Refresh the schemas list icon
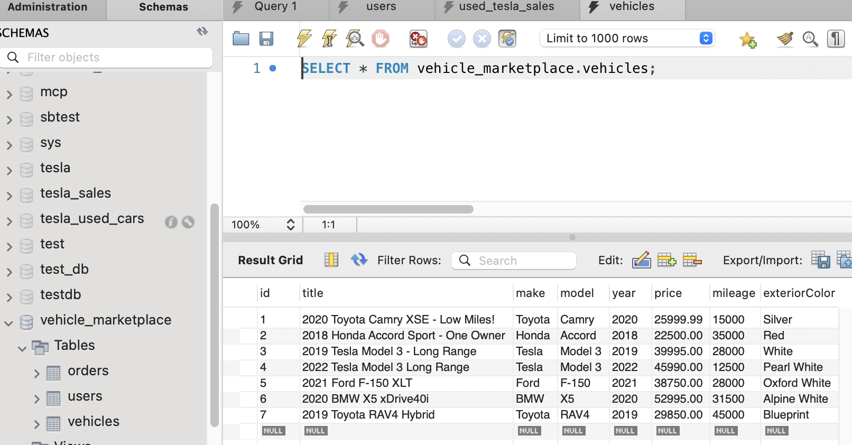This screenshot has height=445, width=852. pyautogui.click(x=202, y=32)
